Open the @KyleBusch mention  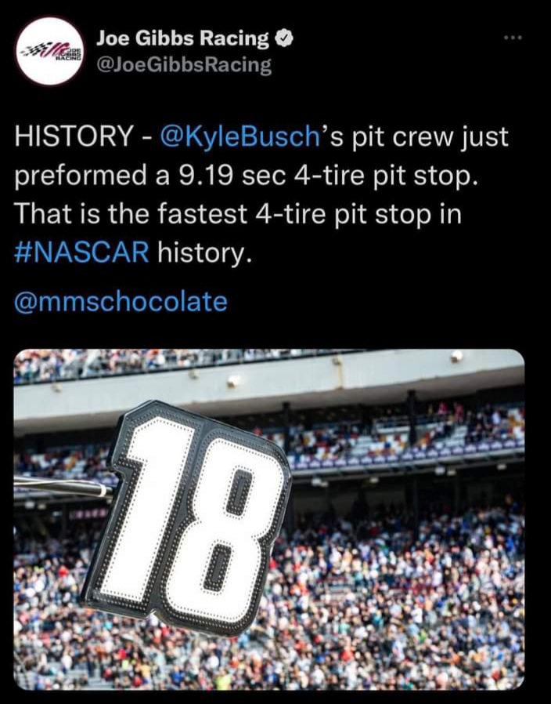point(239,137)
